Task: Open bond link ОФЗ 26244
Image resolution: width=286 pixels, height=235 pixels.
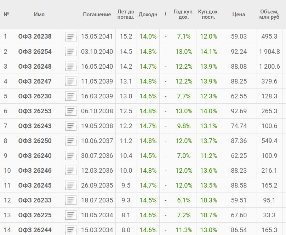Action: (x=35, y=230)
